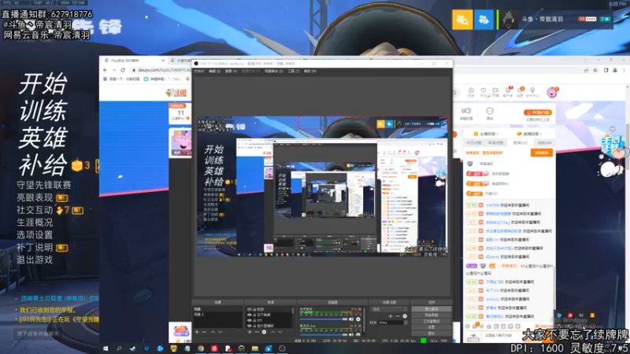Image resolution: width=630 pixels, height=354 pixels.
Task: Open Windows Start button on taskbar
Action: [x=106, y=348]
